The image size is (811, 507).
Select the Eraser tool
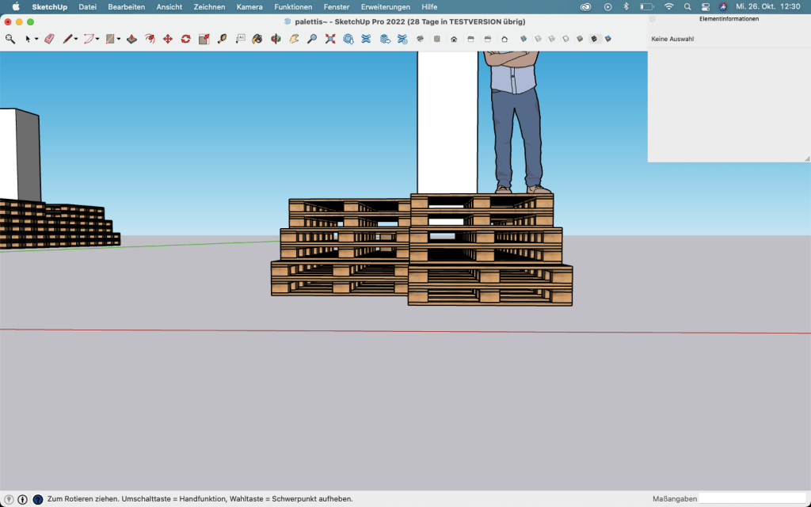click(49, 39)
